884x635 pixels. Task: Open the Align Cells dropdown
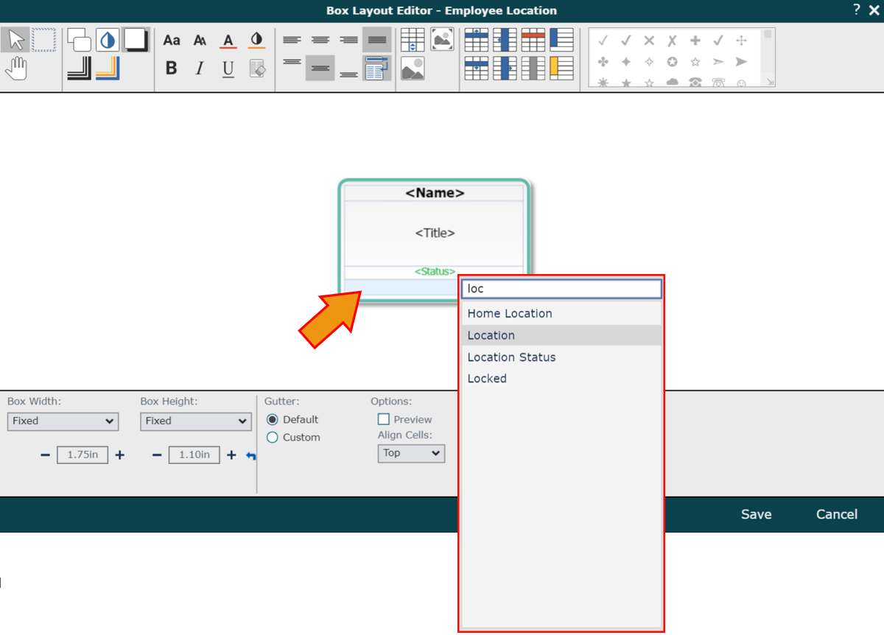click(x=411, y=453)
